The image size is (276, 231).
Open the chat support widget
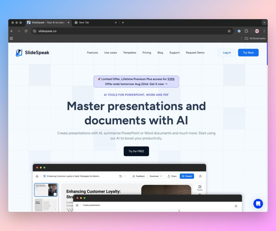click(258, 204)
